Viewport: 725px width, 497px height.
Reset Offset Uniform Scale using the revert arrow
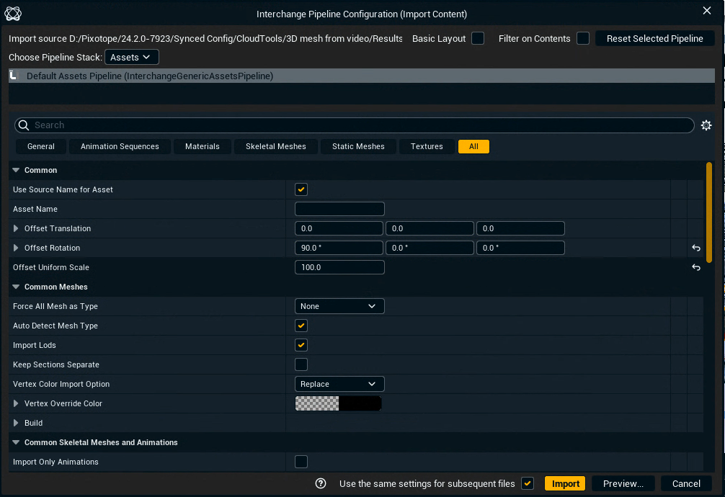(696, 267)
